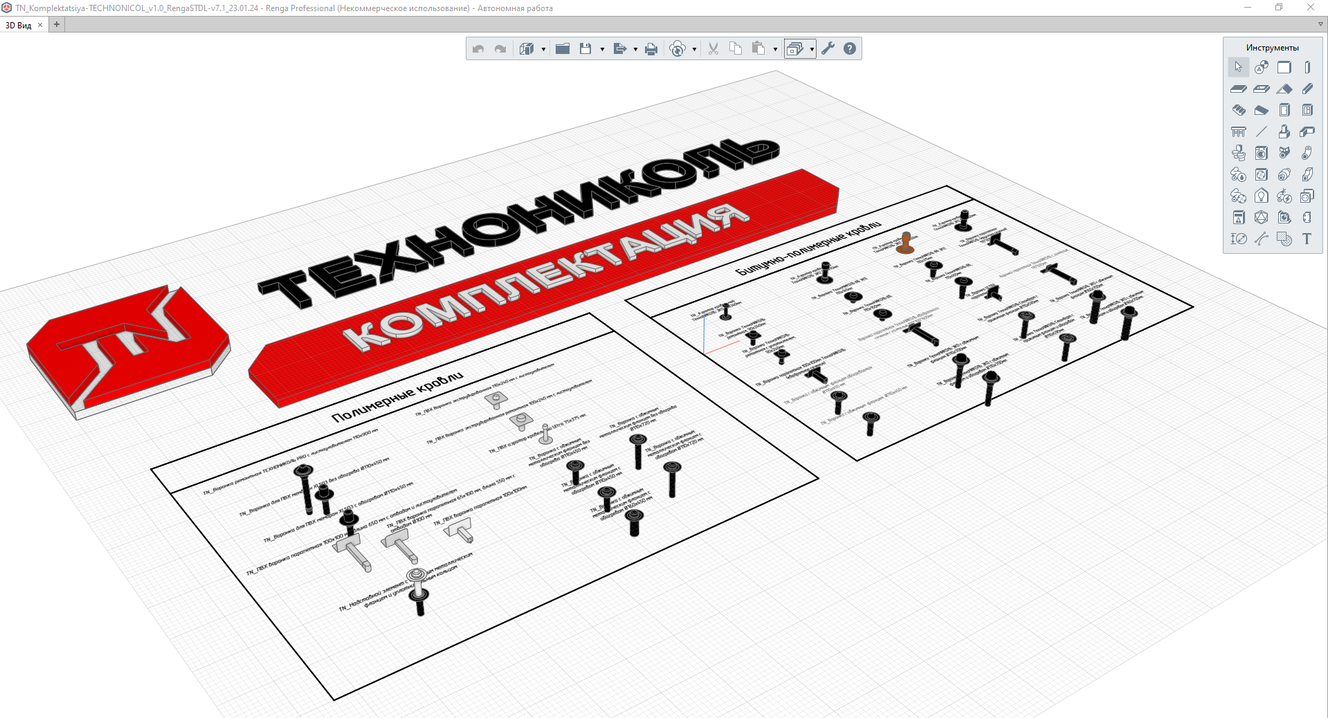Choose the icosahedron-shaped tool

(1262, 217)
